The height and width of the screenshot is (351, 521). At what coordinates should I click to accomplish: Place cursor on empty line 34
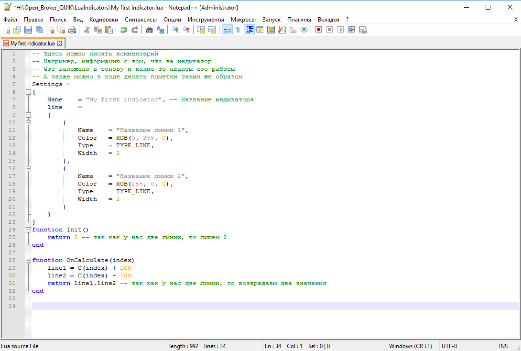point(275,306)
